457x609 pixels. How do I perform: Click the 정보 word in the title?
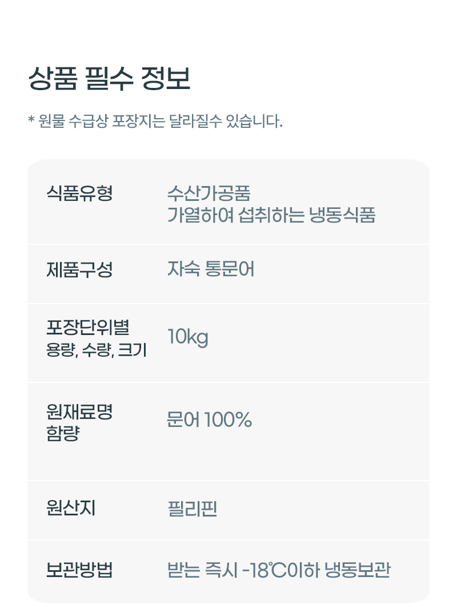tap(166, 78)
